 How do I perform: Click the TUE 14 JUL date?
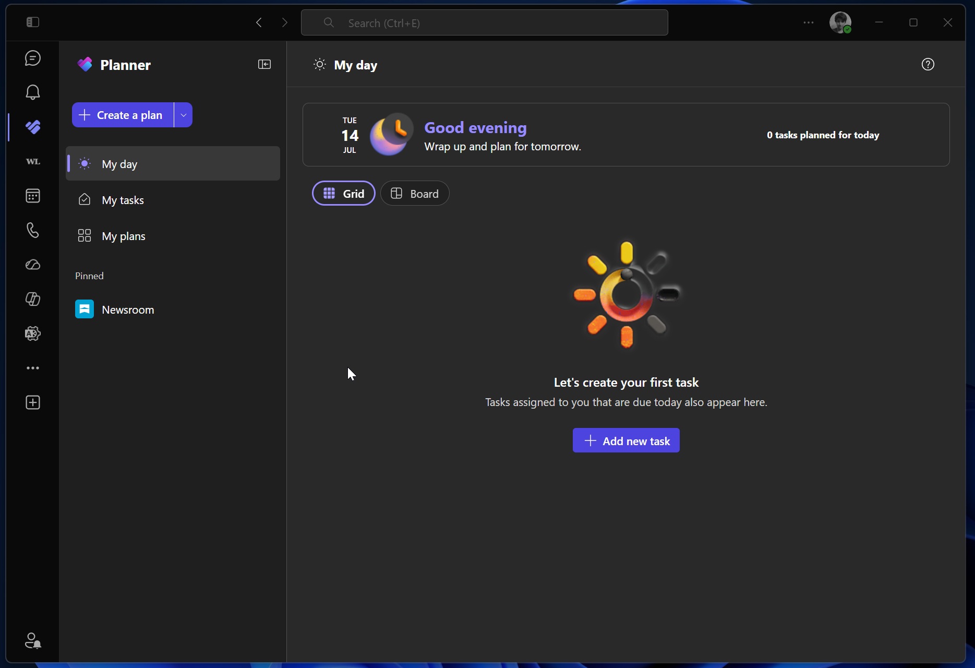click(x=350, y=135)
